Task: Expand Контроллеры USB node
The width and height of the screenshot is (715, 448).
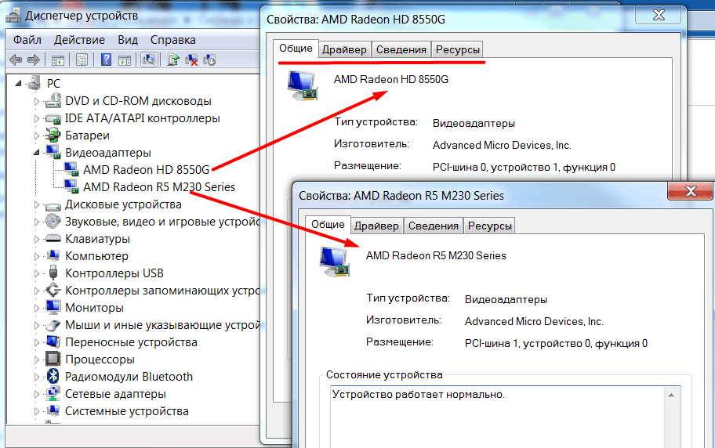Action: tap(37, 273)
